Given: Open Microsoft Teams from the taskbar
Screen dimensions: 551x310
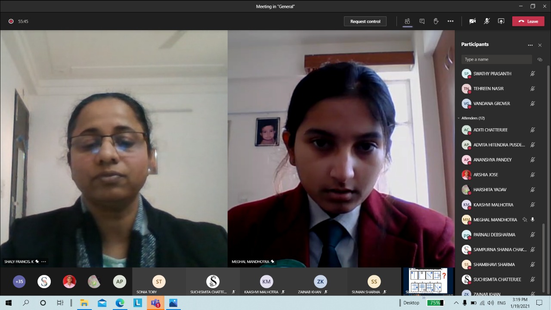Looking at the screenshot, I should coord(155,303).
